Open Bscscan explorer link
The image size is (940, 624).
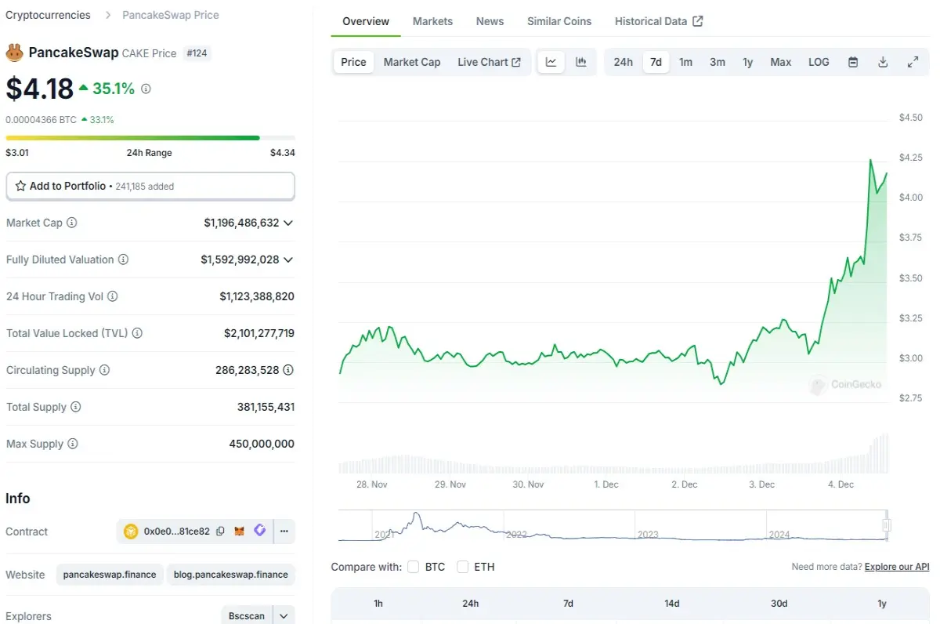246,615
